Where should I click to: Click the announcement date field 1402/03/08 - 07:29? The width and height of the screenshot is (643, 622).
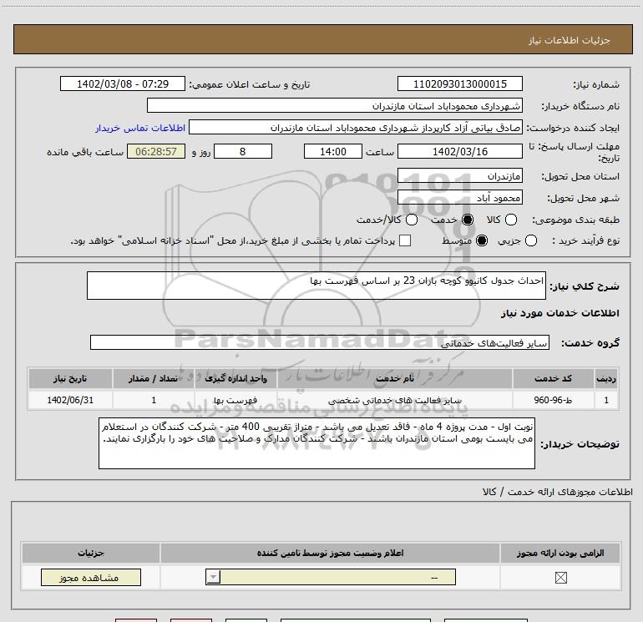[x=123, y=83]
